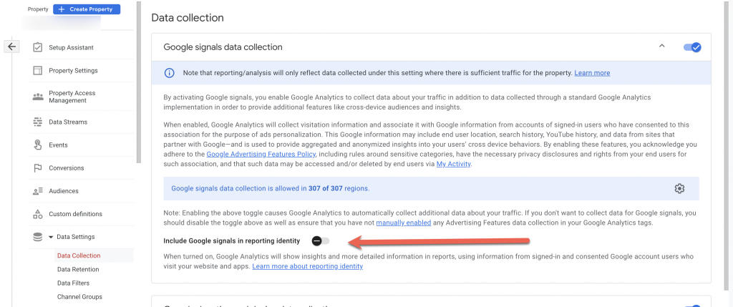The image size is (733, 307).
Task: Click the Create Property button
Action: 87,9
